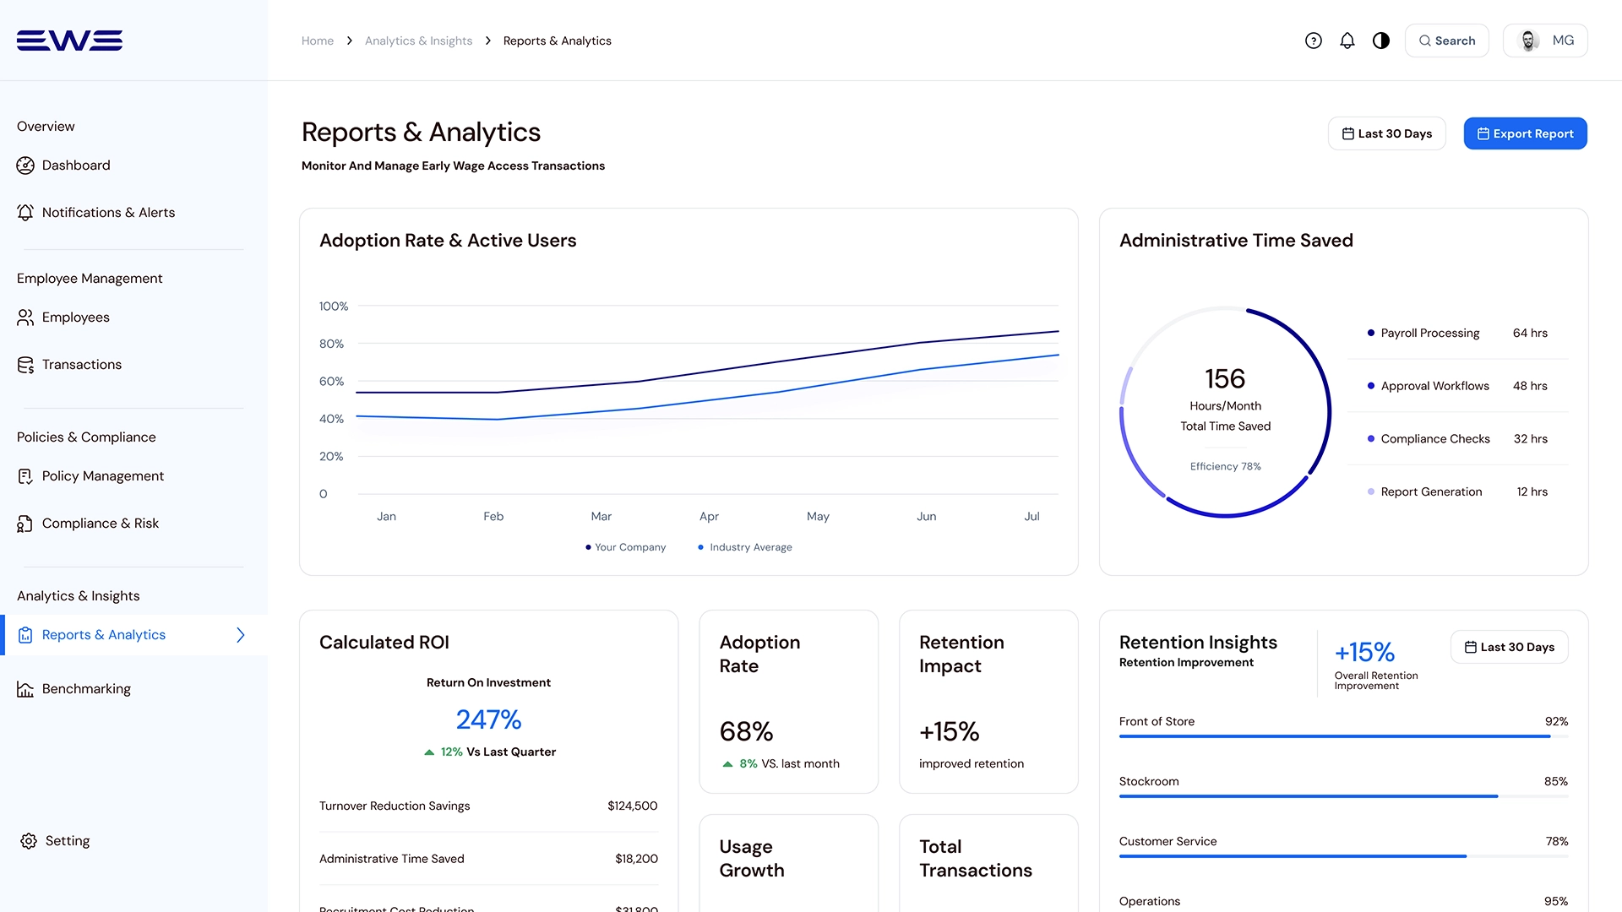
Task: Click the Home breadcrumb link
Action: tap(317, 41)
